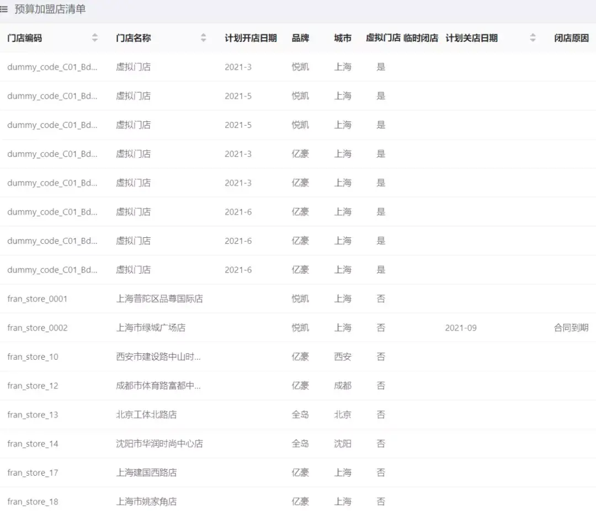Click the 闭店原因 column header
596x511 pixels.
[x=571, y=38]
